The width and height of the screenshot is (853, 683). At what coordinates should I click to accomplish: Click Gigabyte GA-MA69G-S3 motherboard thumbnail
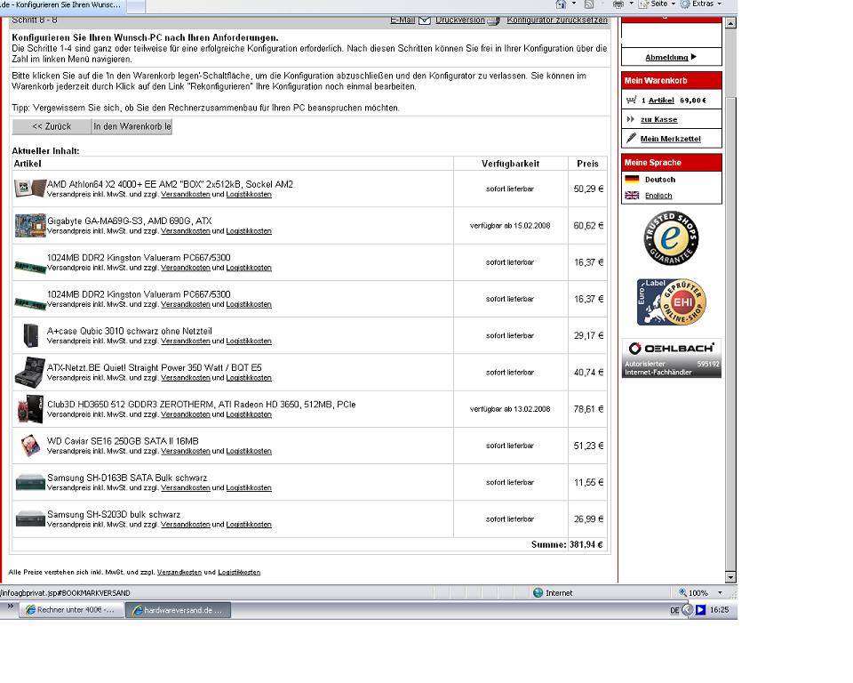[30, 226]
